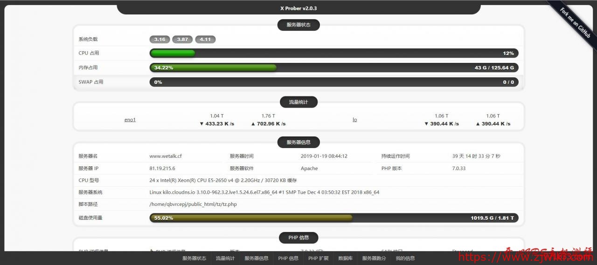Open 服务器跑分 from the bottom navigation
This screenshot has height=265, width=597.
coord(374,258)
